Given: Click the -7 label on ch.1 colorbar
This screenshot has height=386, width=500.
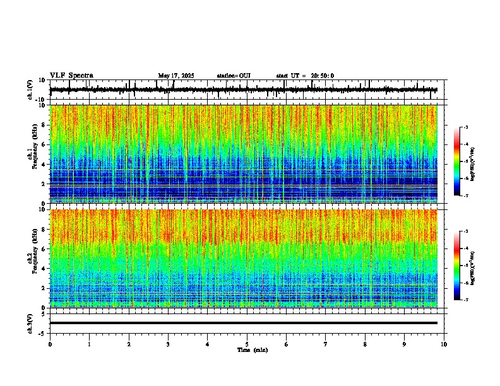Looking at the screenshot, I should coord(465,196).
